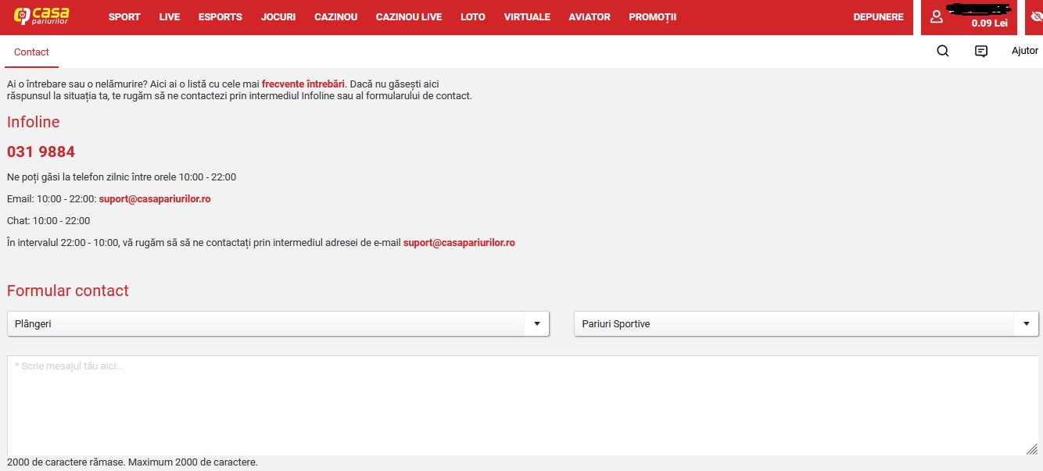Open the chat message icon

click(x=981, y=51)
